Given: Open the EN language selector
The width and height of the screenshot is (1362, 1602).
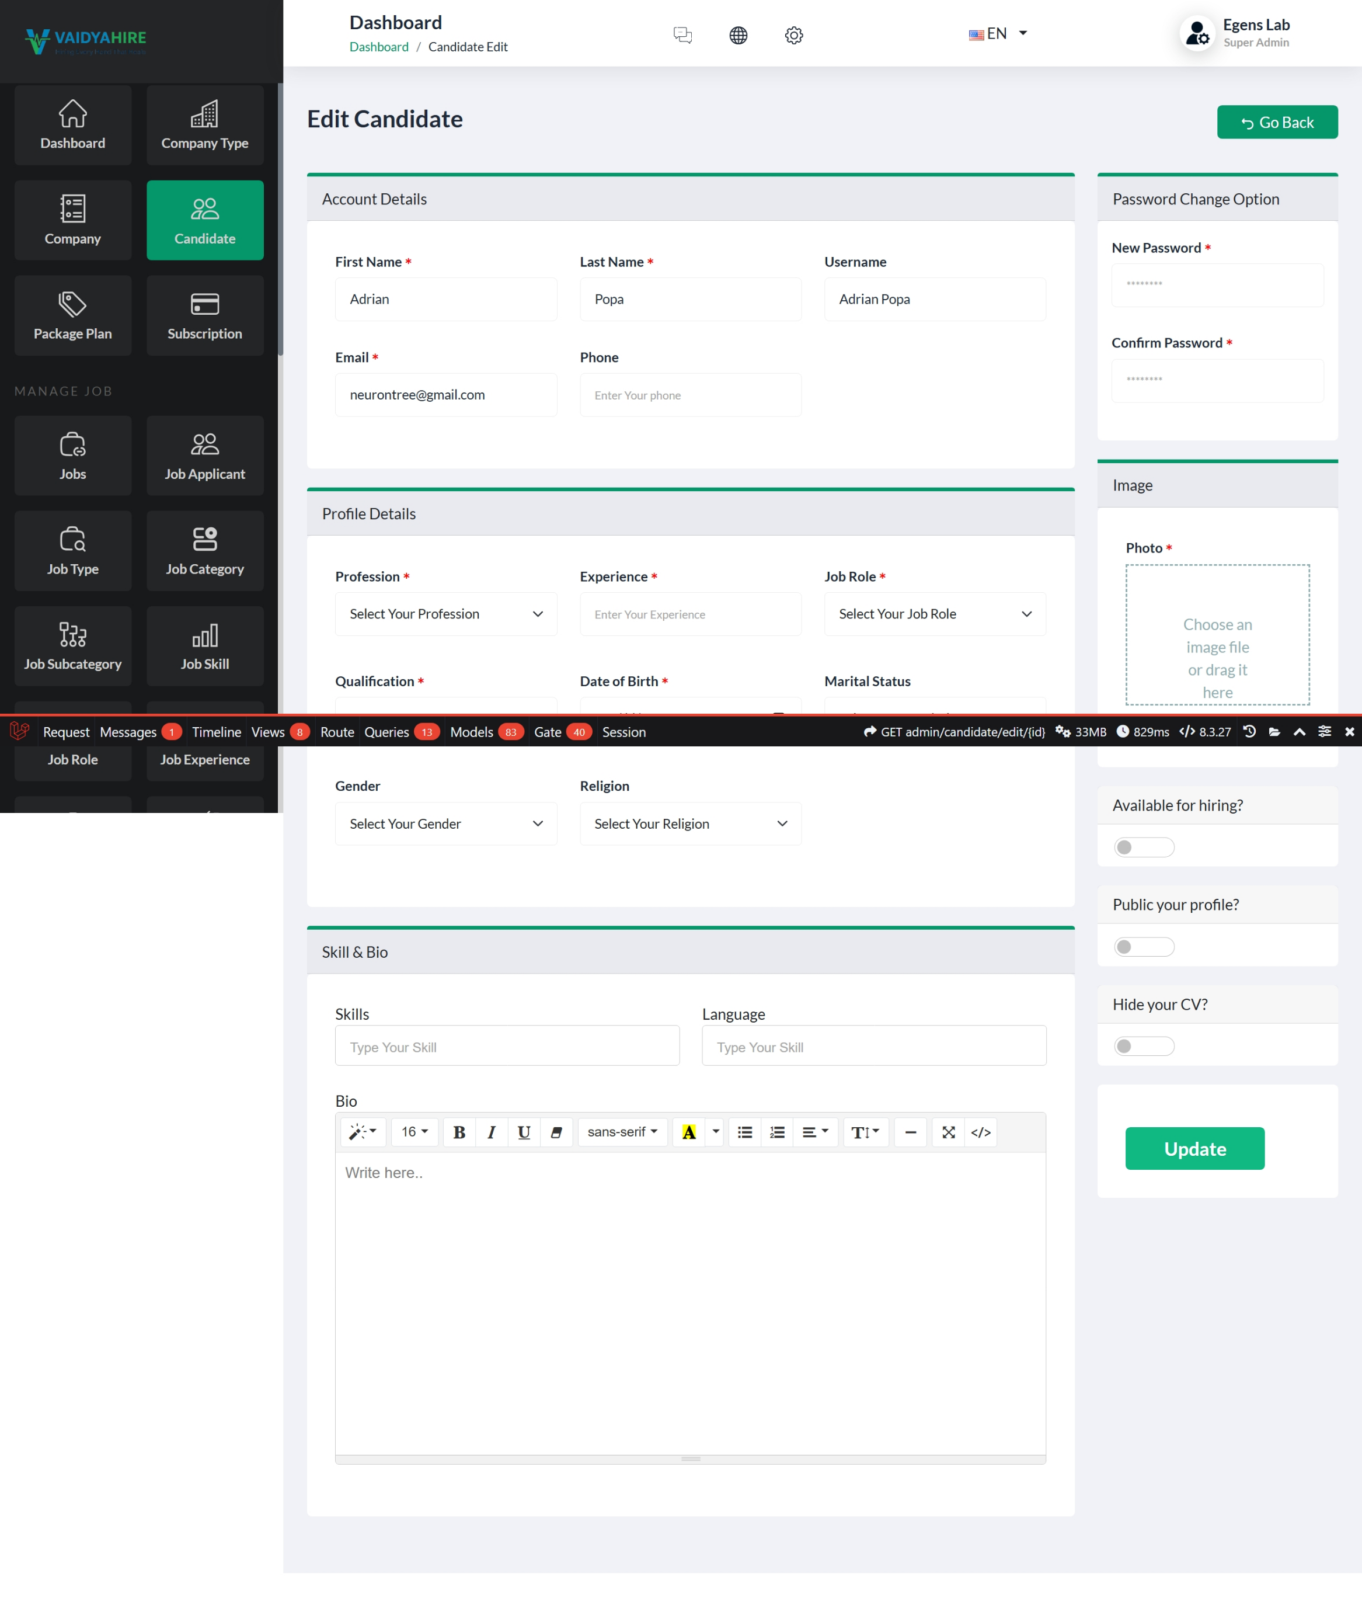Looking at the screenshot, I should (x=998, y=34).
